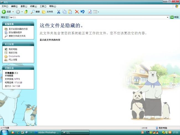The width and height of the screenshot is (180, 135).
Task: Click the Undo arrow icon
Action: (x=83, y=12)
